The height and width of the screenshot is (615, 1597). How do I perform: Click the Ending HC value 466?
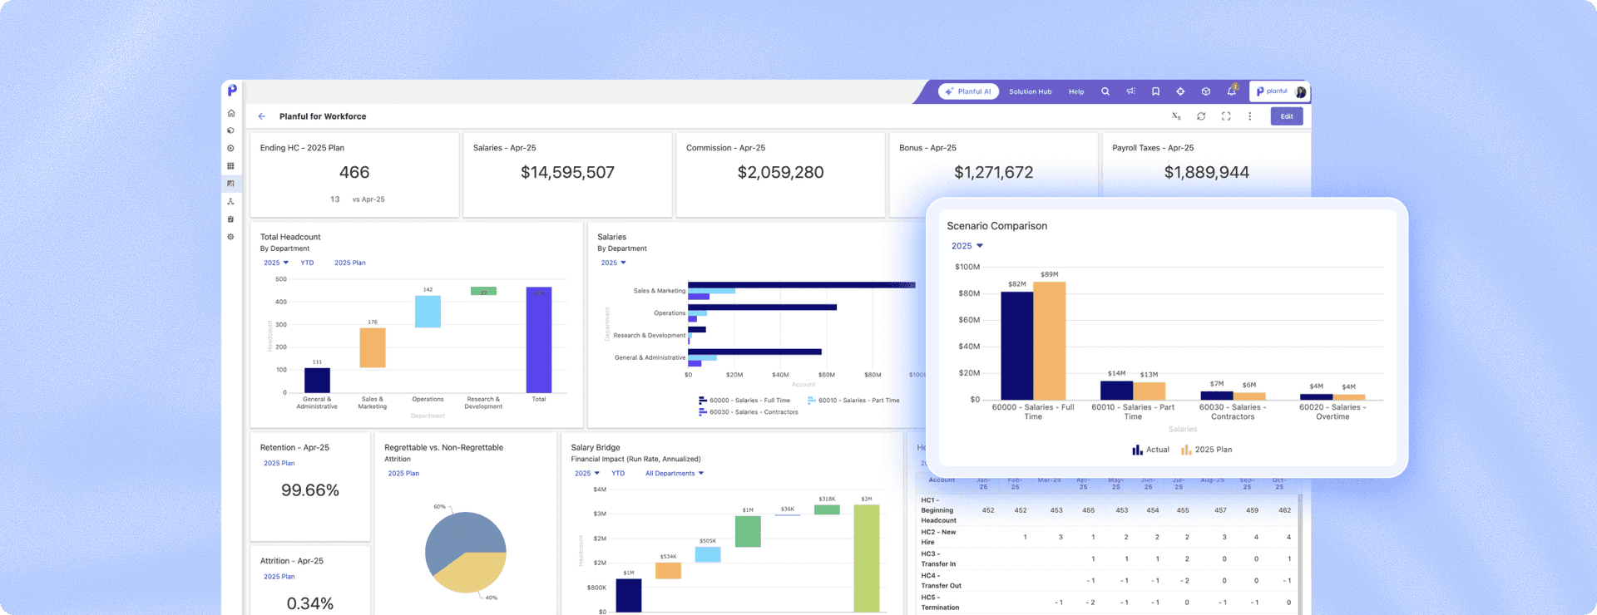click(354, 172)
